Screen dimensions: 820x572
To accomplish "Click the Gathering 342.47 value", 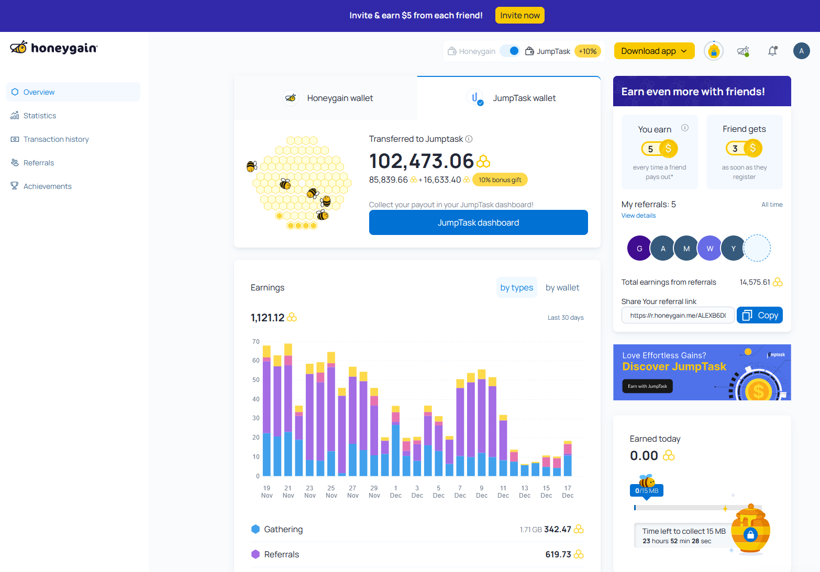I will (x=558, y=529).
